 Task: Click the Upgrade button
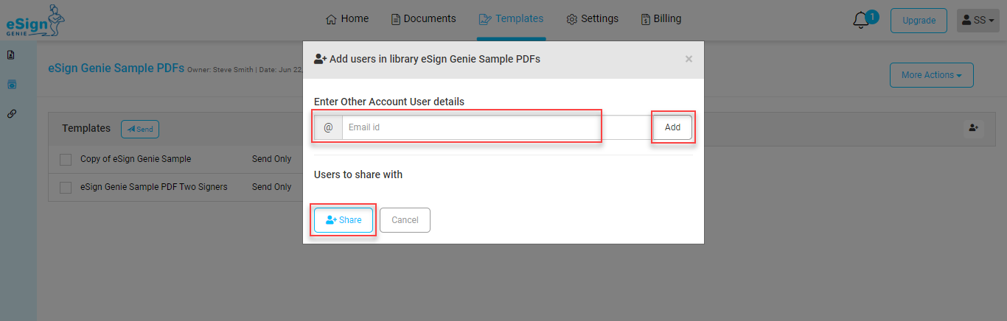[x=919, y=21]
